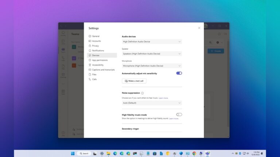The height and width of the screenshot is (157, 280).
Task: Open Chat in the Teams left rail
Action: [x=63, y=42]
